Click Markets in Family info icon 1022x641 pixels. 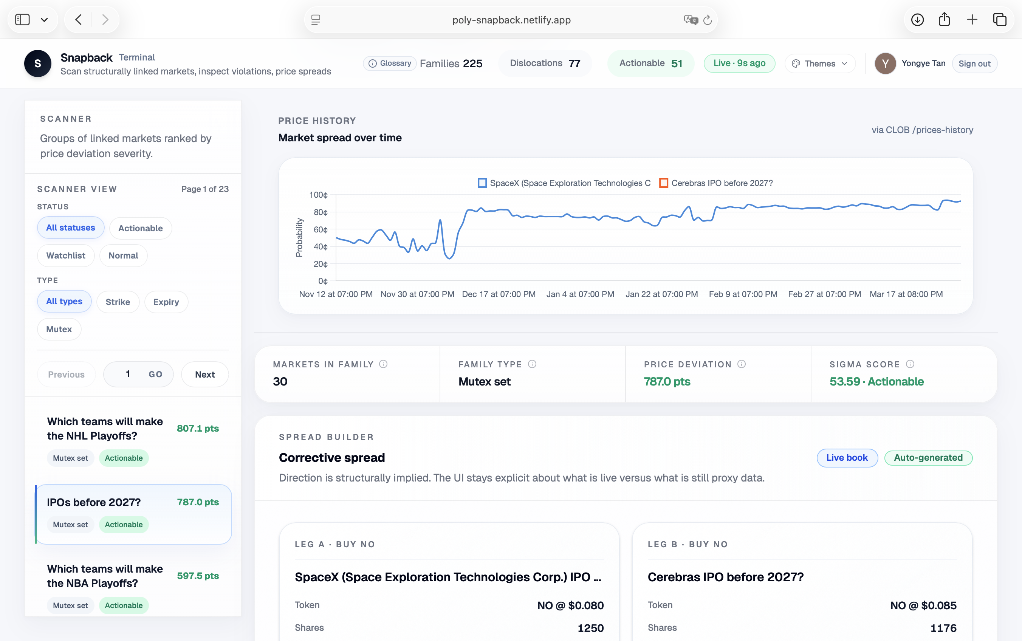(x=383, y=364)
